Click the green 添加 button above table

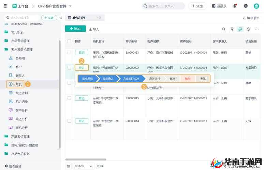[x=75, y=29]
